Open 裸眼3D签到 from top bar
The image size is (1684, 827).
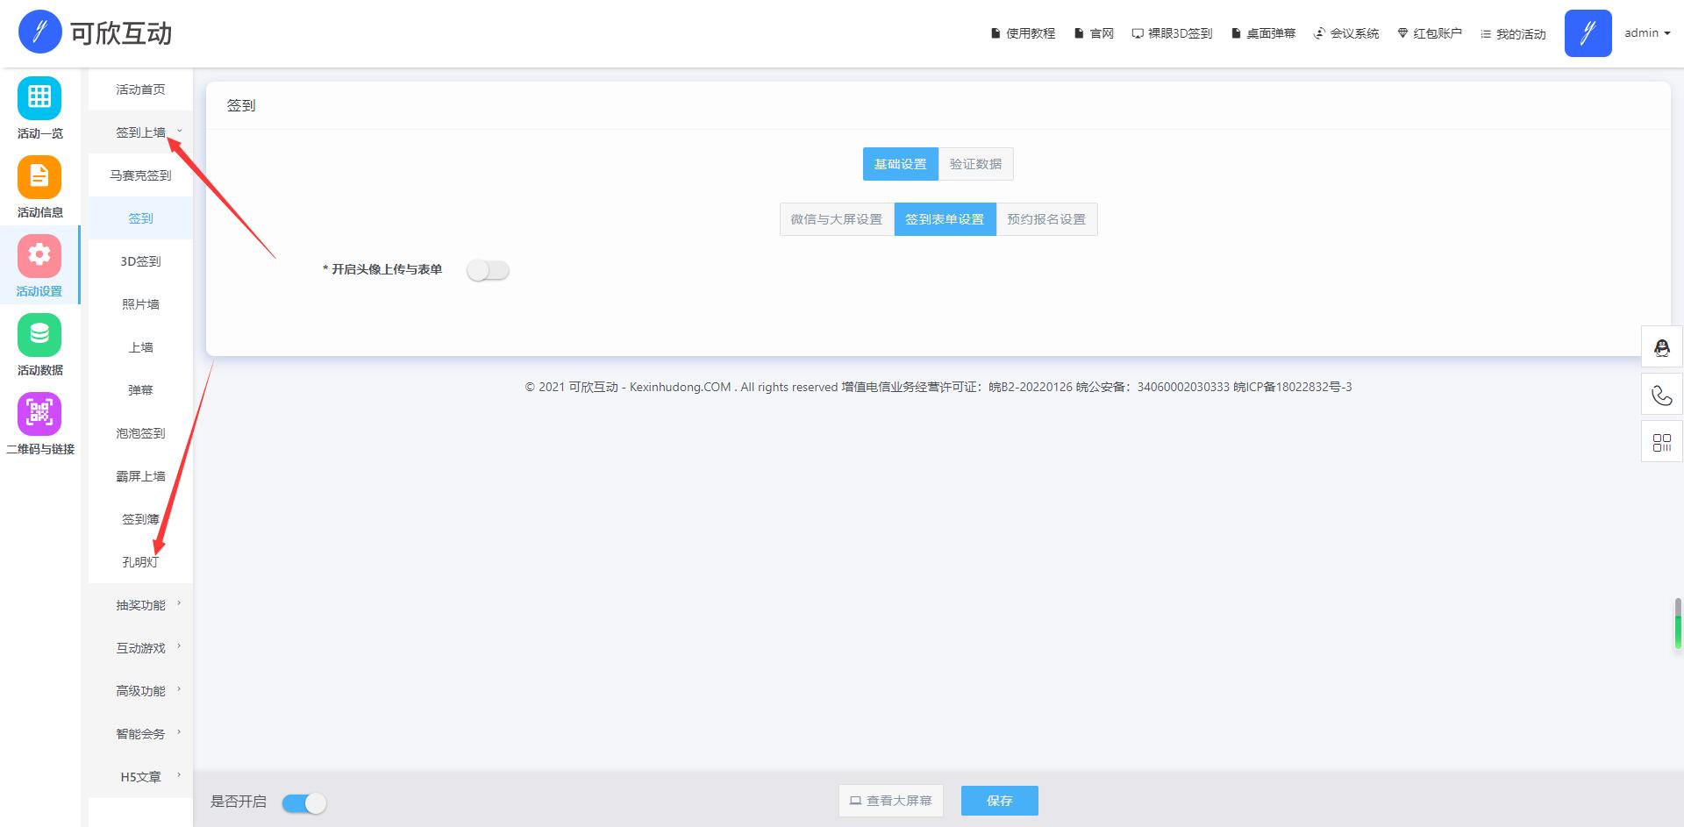1172,33
